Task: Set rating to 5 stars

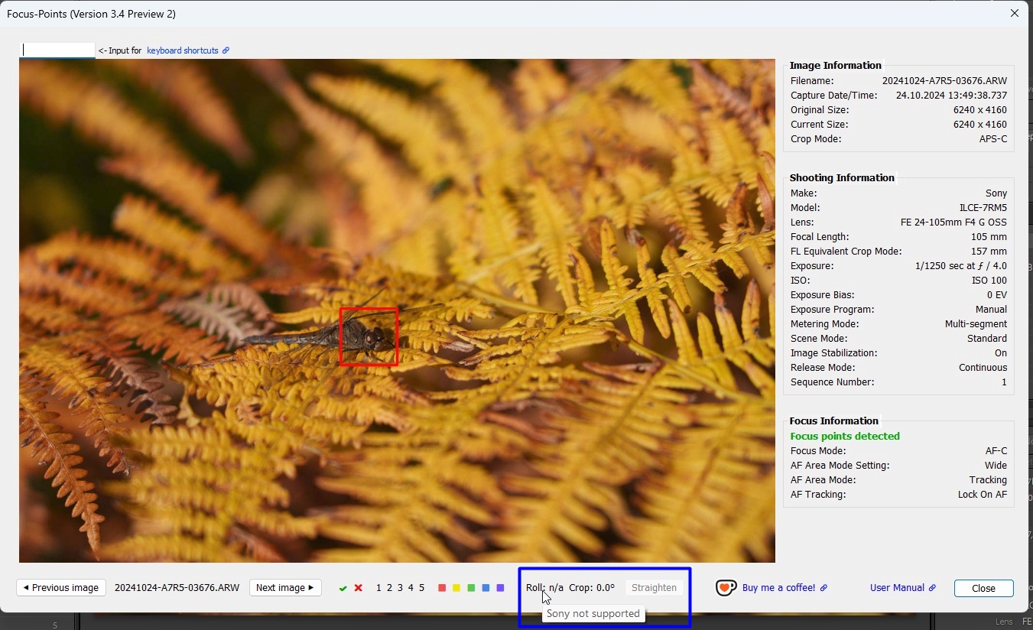Action: 421,588
